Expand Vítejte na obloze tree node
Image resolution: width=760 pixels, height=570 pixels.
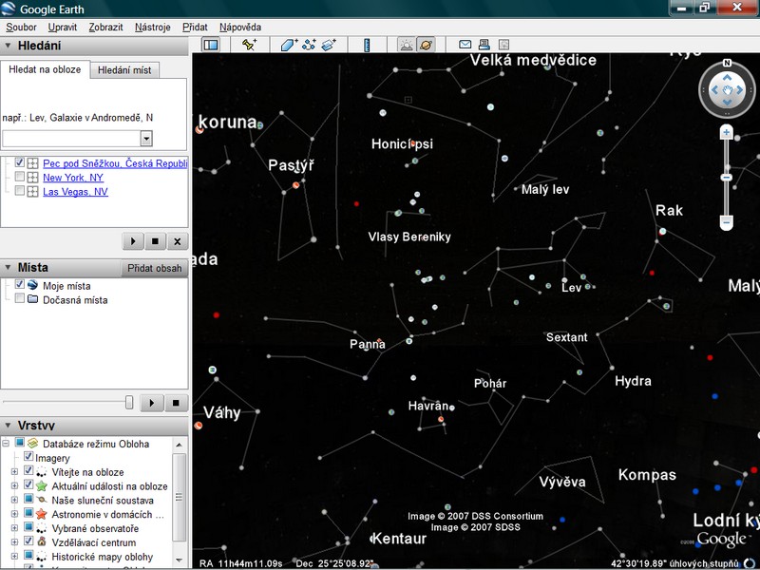[x=14, y=471]
